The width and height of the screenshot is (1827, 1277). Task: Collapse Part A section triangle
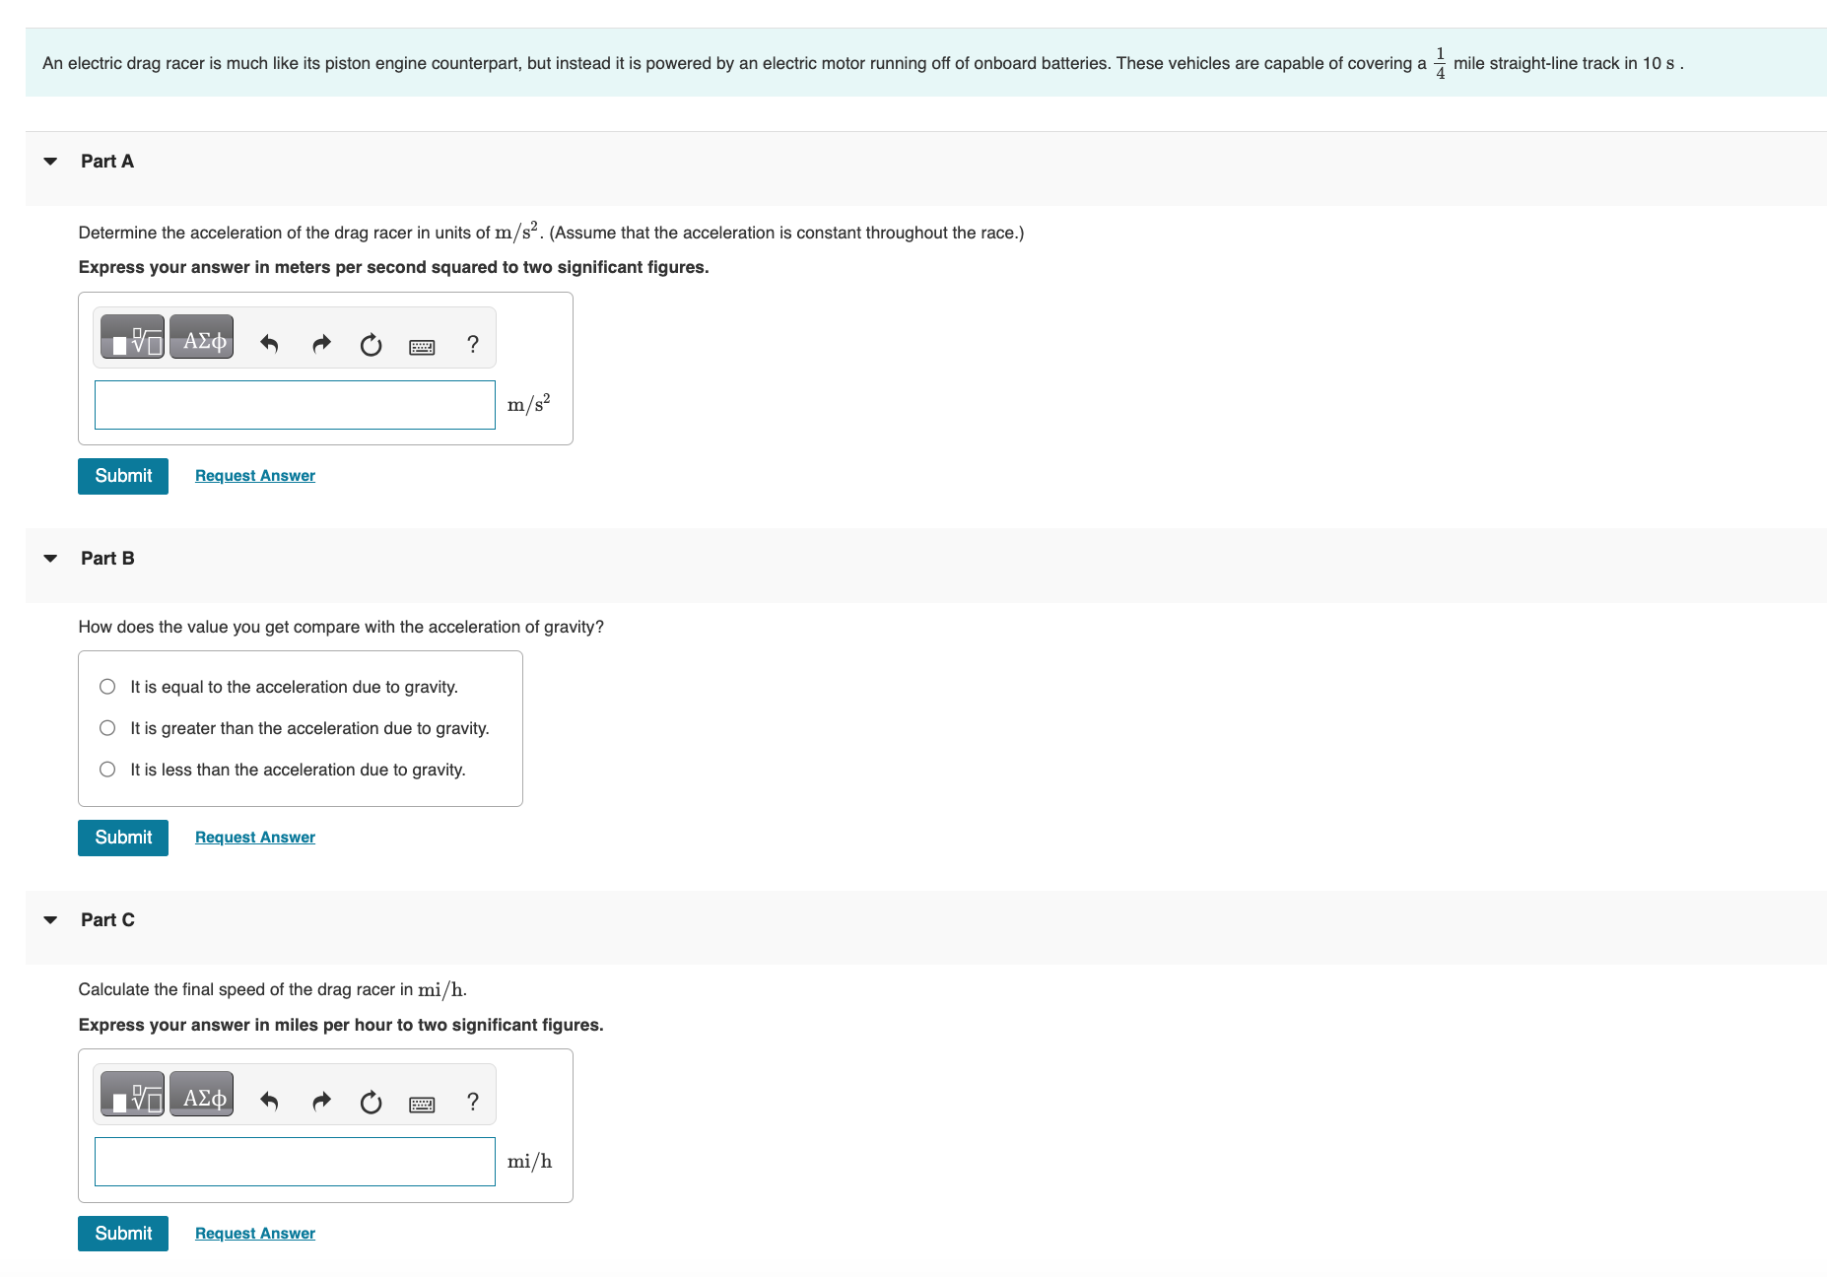pos(50,162)
